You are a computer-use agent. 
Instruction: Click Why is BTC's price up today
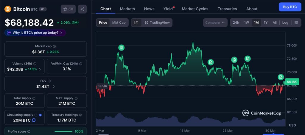35,33
